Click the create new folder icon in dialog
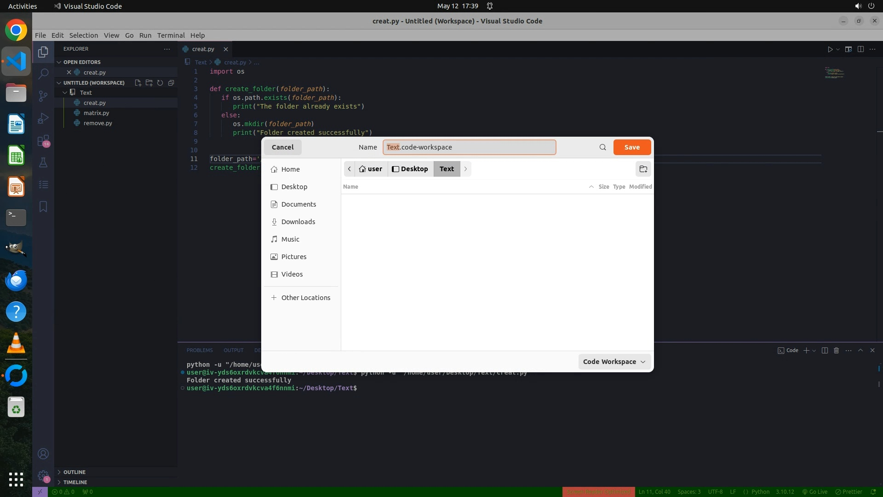The width and height of the screenshot is (883, 497). click(x=643, y=169)
